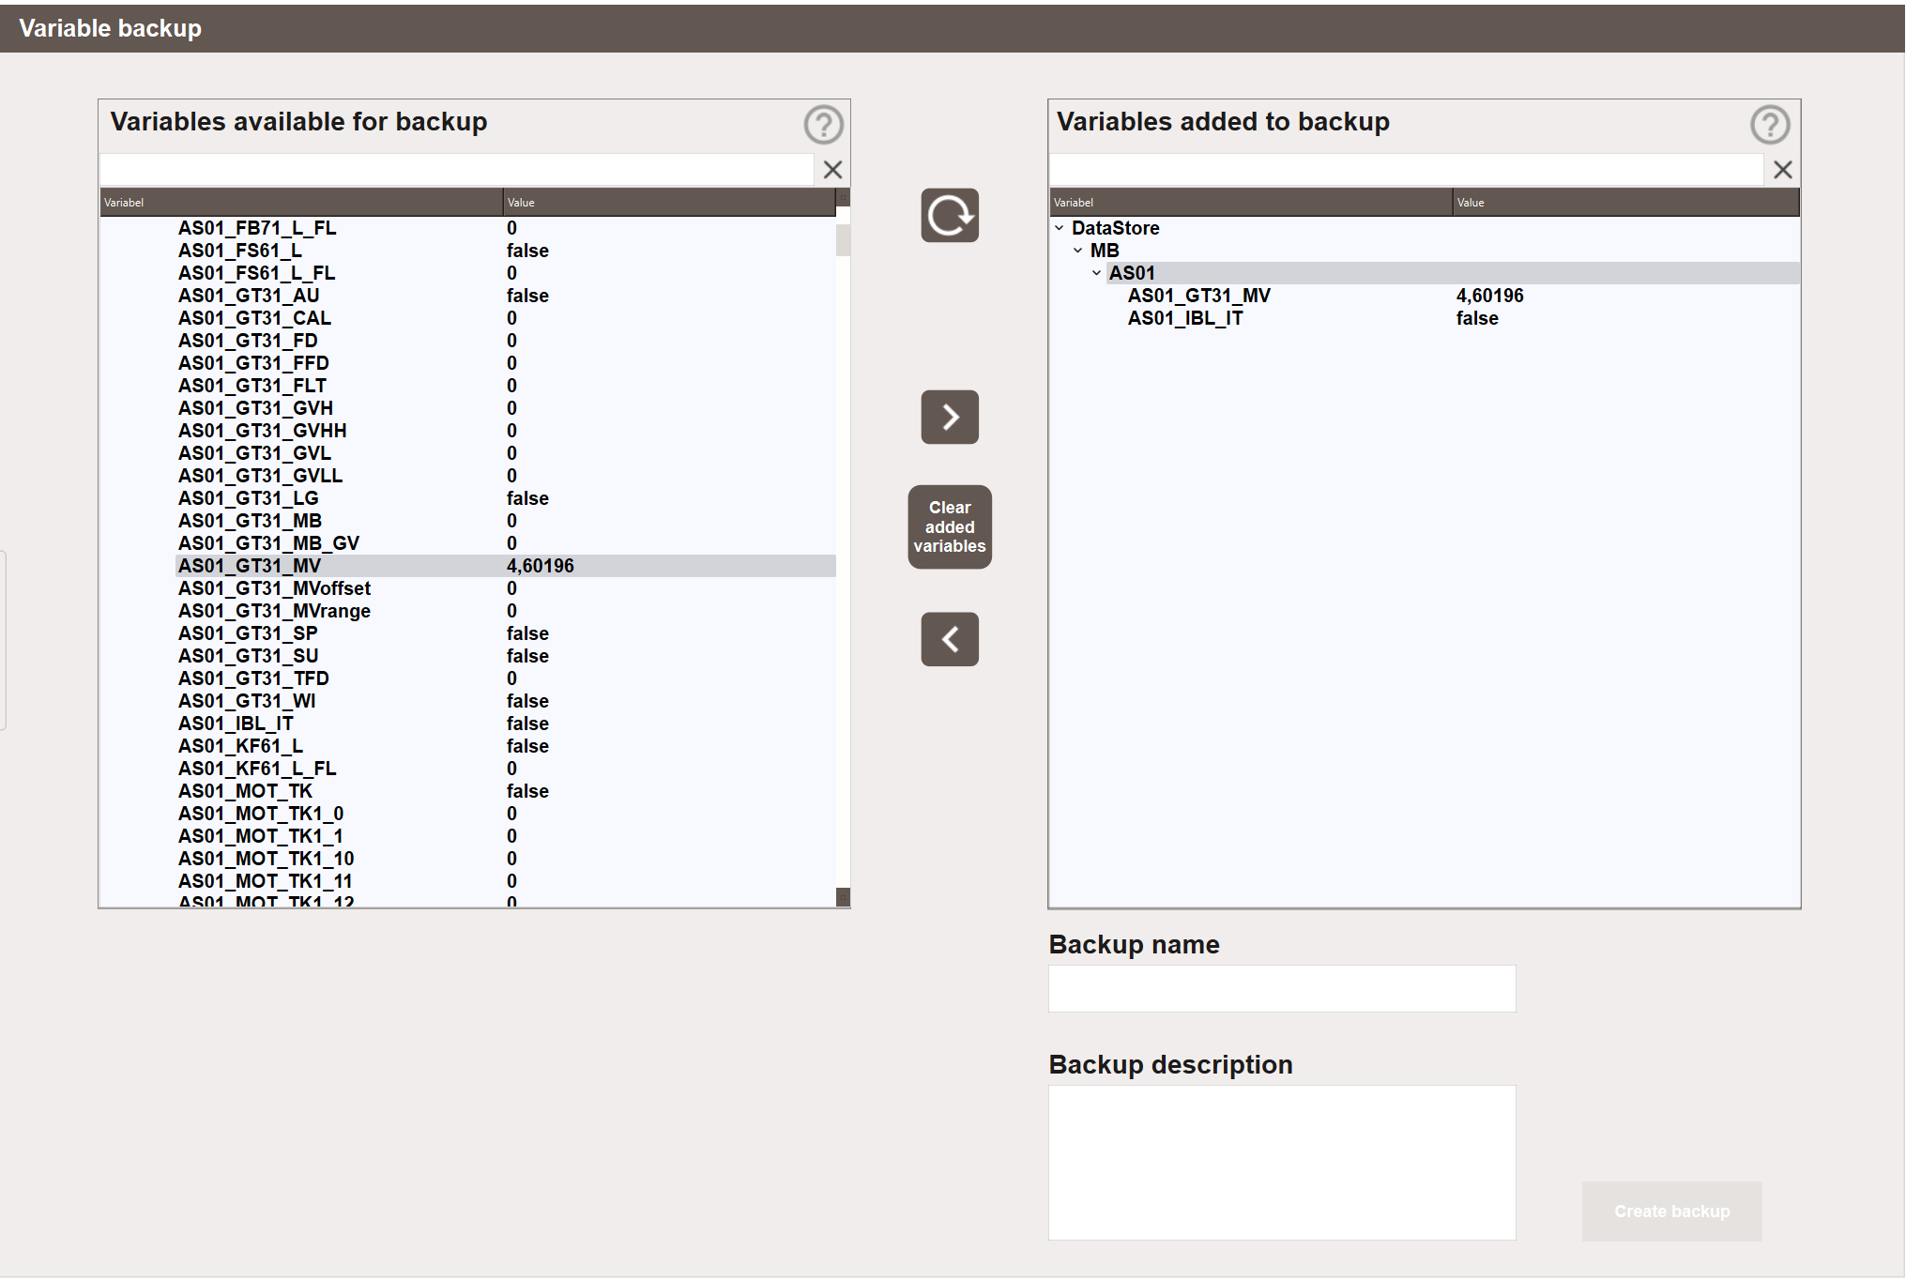Click the refresh variables icon
Viewport: 1906px width, 1280px height.
click(x=949, y=216)
